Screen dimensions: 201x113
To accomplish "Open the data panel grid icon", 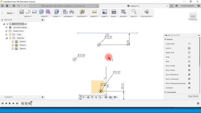I will click(x=2, y=6).
